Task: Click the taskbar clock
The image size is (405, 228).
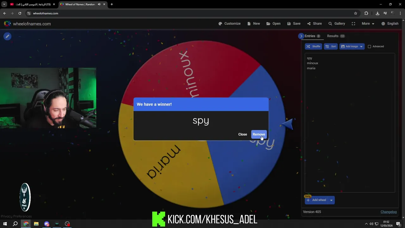Action: [x=386, y=224]
